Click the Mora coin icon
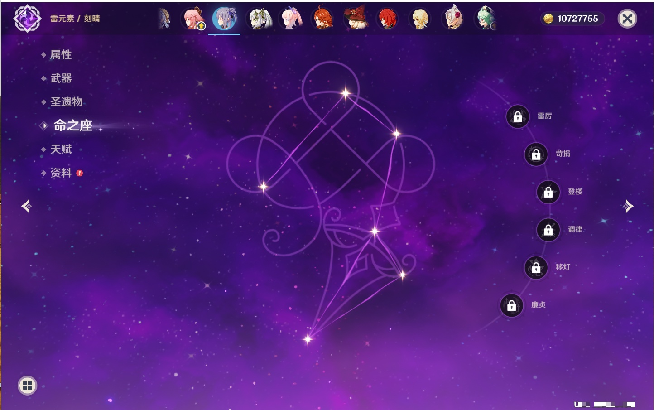This screenshot has width=654, height=410. coord(548,19)
